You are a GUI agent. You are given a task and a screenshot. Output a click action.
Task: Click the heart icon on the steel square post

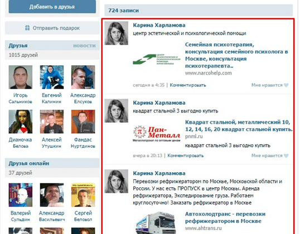pos(286,155)
